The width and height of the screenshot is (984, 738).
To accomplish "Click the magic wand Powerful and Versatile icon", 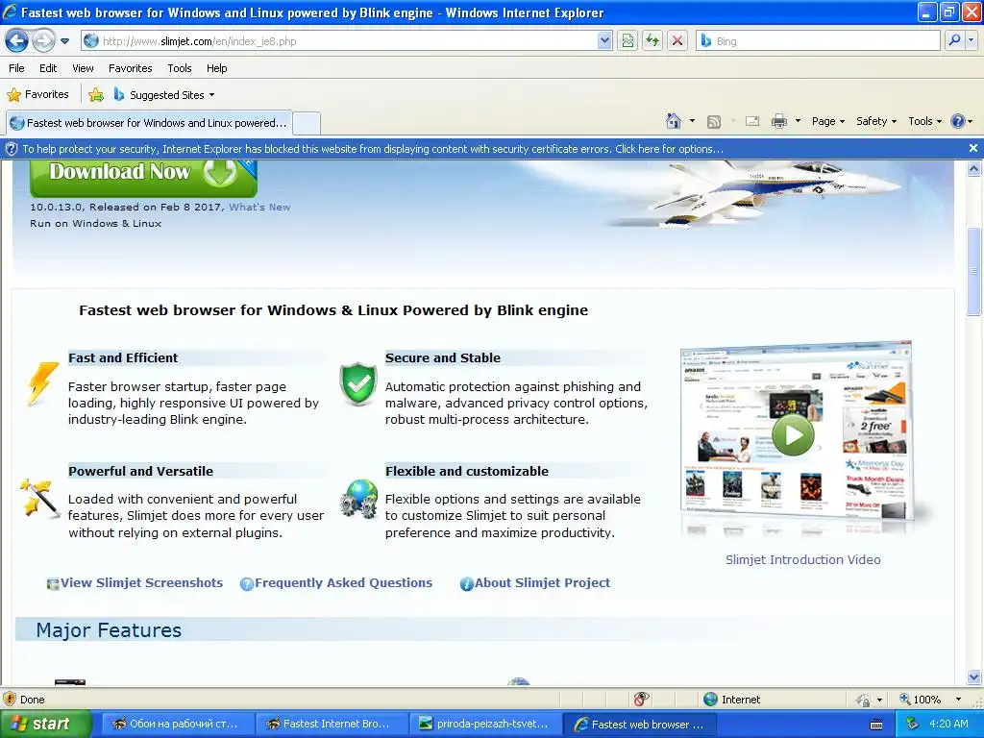I will point(39,499).
